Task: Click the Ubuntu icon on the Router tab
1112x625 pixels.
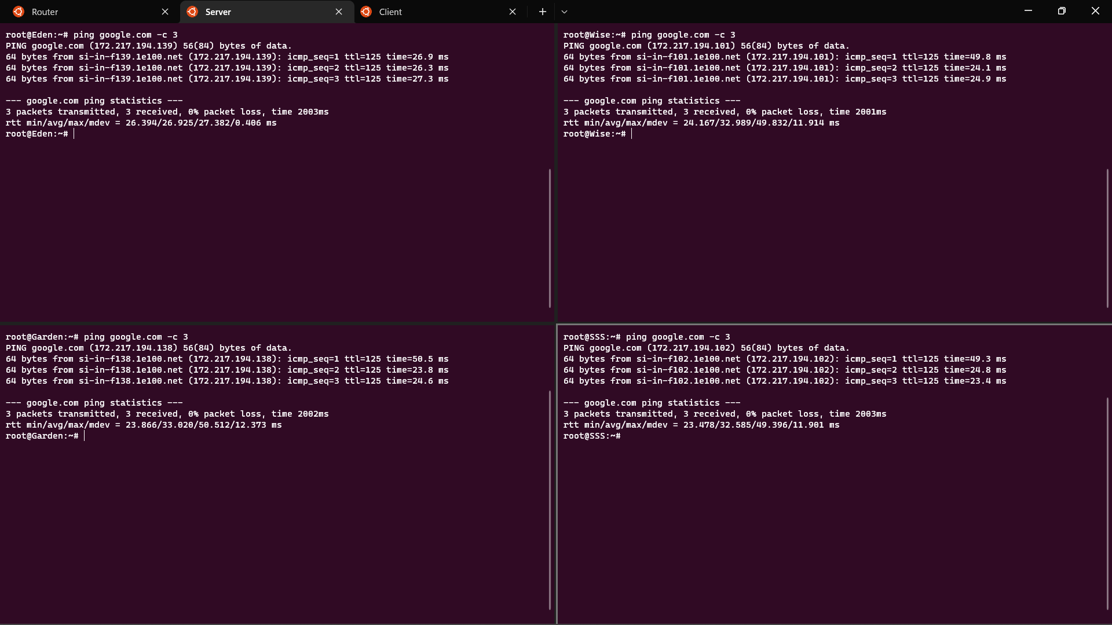Action: [18, 11]
